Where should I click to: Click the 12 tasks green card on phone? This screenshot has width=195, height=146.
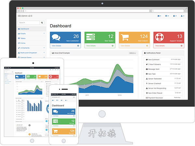(x=64, y=123)
